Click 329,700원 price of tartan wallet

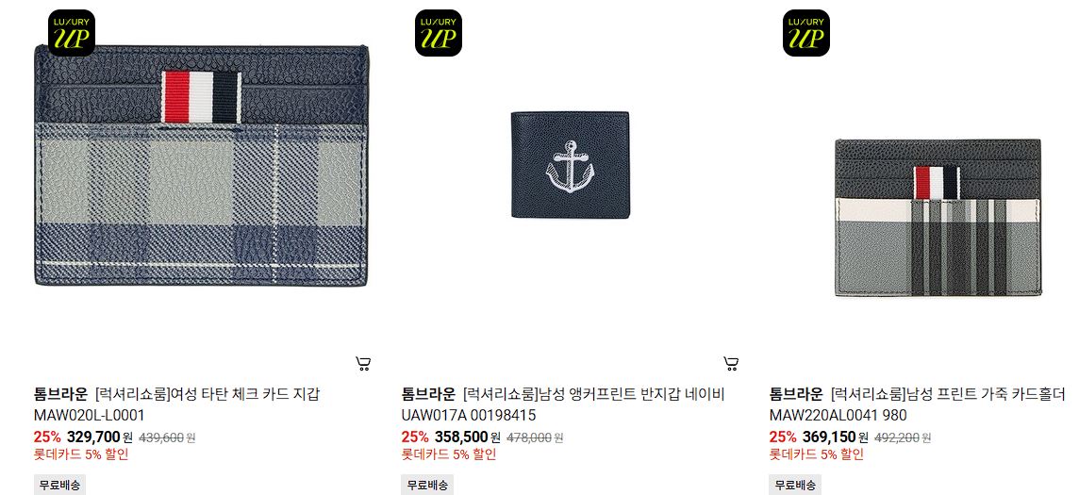[x=100, y=437]
